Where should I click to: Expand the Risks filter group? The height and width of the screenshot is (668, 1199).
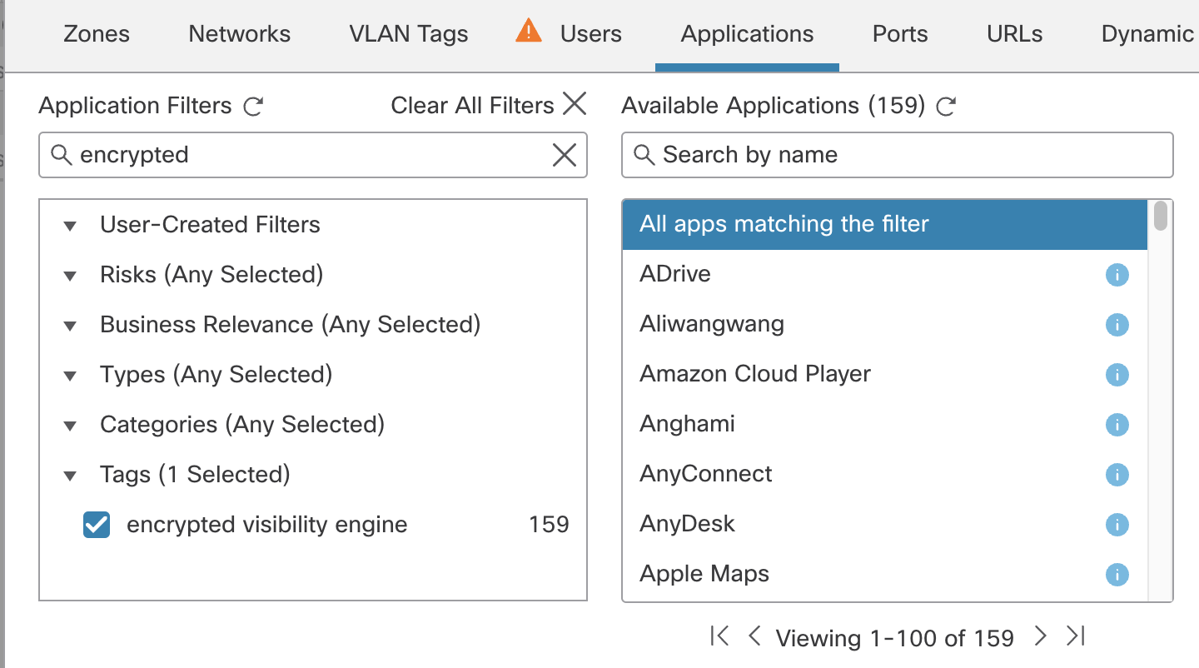[71, 276]
